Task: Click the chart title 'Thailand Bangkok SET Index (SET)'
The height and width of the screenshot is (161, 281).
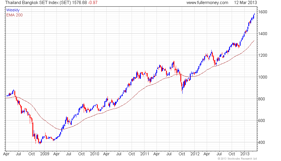Action: tap(38, 3)
